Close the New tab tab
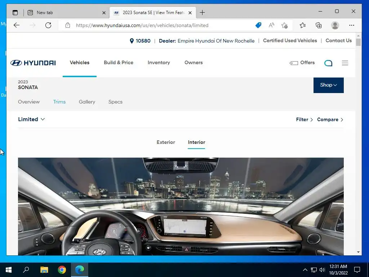369x277 pixels. (104, 13)
